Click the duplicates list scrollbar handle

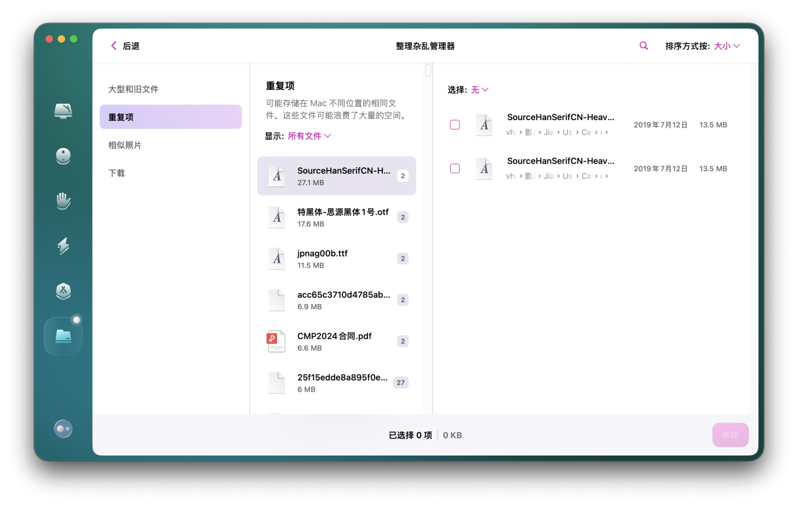pyautogui.click(x=428, y=70)
